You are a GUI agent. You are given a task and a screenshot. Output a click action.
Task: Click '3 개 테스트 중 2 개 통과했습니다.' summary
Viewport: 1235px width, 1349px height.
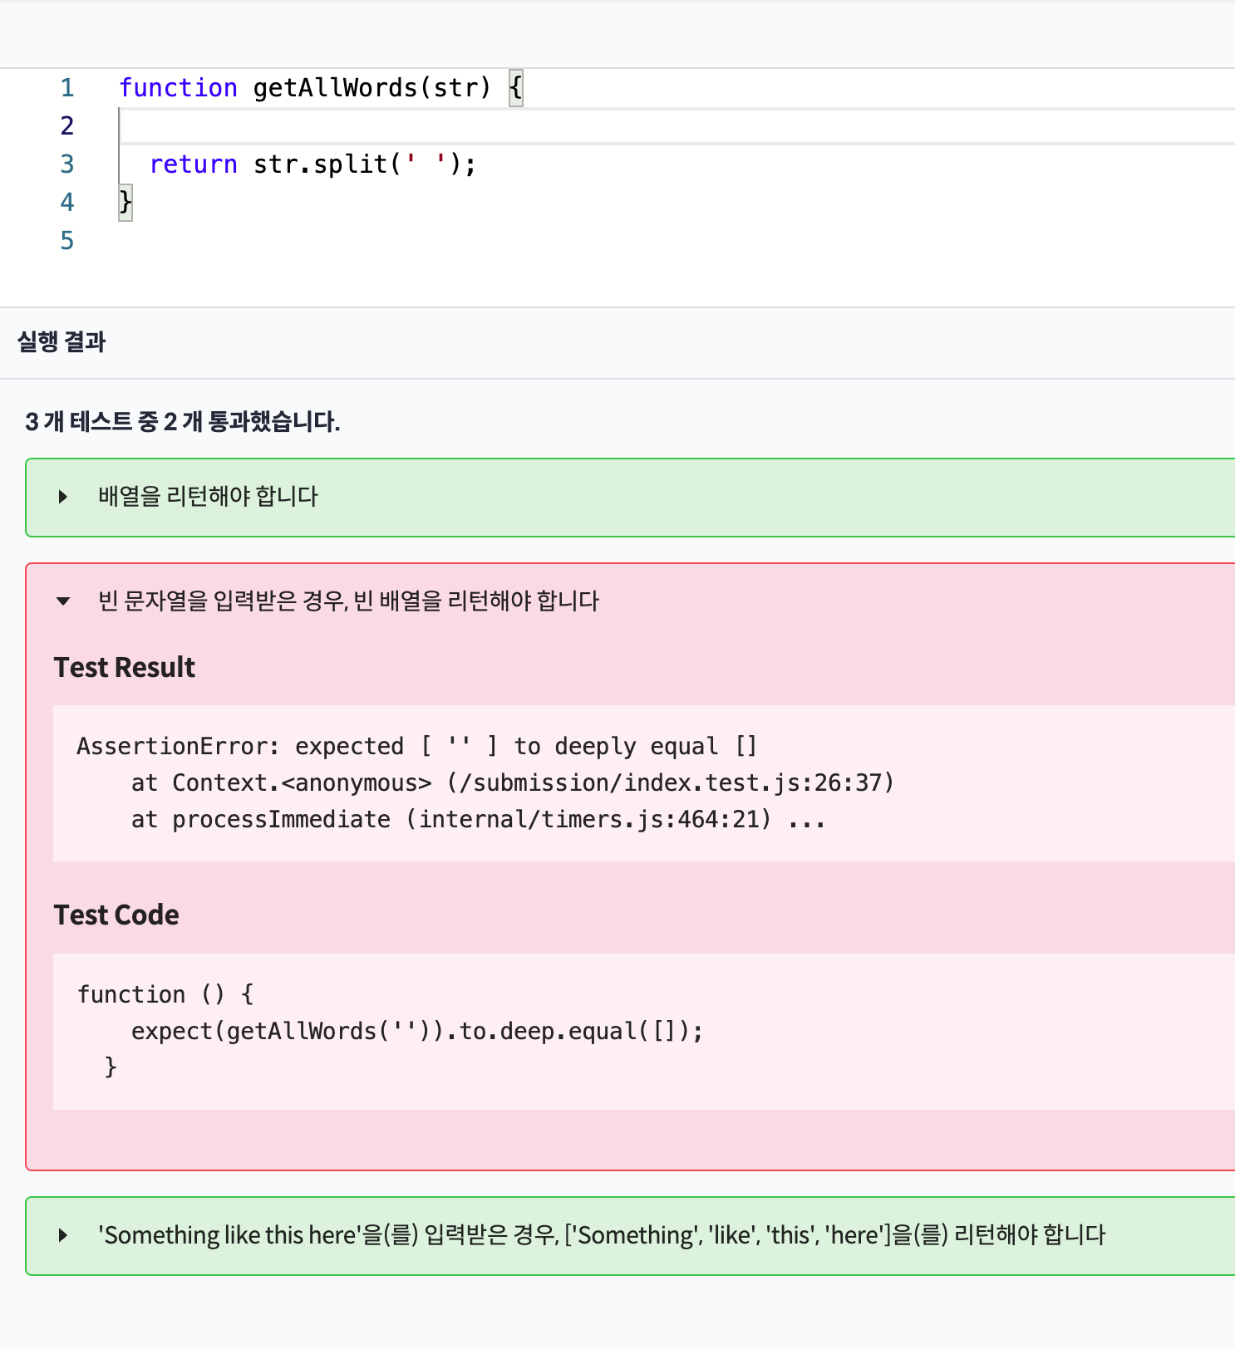(182, 422)
